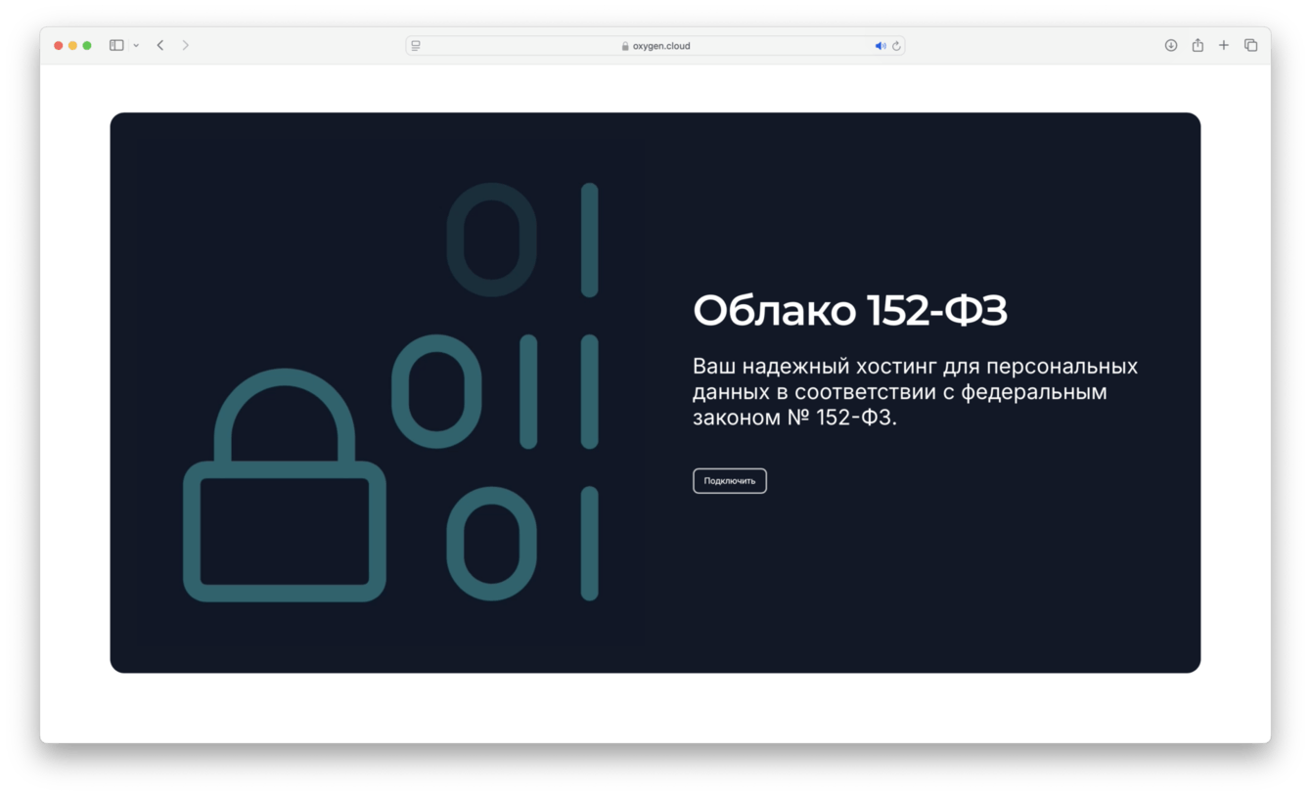The width and height of the screenshot is (1311, 796).
Task: Click the oxygen.cloud address bar
Action: point(655,46)
